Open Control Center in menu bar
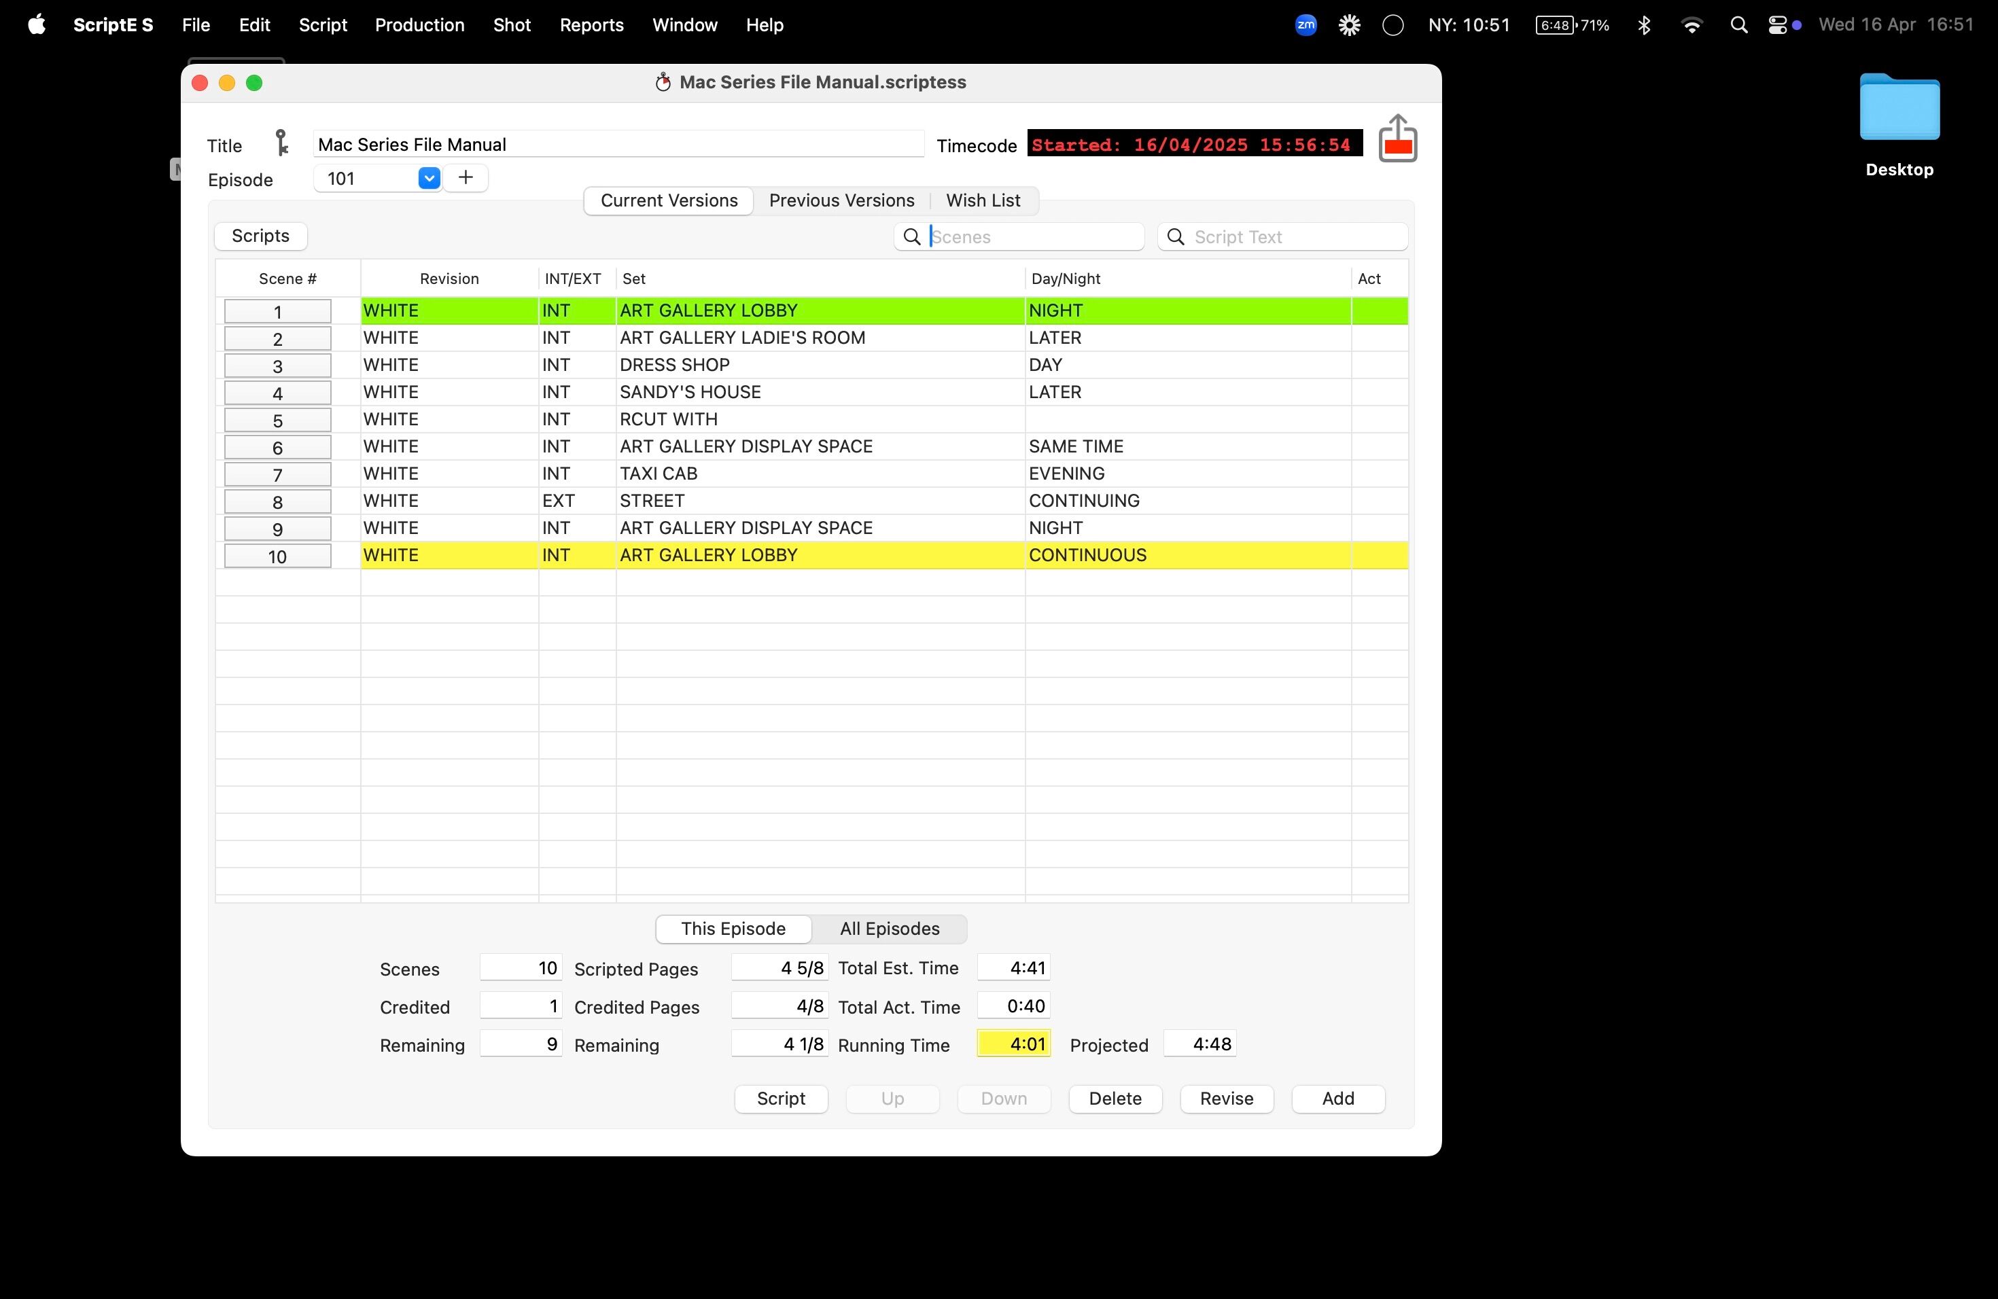 tap(1776, 25)
